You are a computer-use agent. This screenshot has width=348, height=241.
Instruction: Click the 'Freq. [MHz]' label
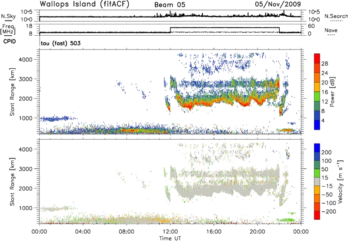click(8, 29)
